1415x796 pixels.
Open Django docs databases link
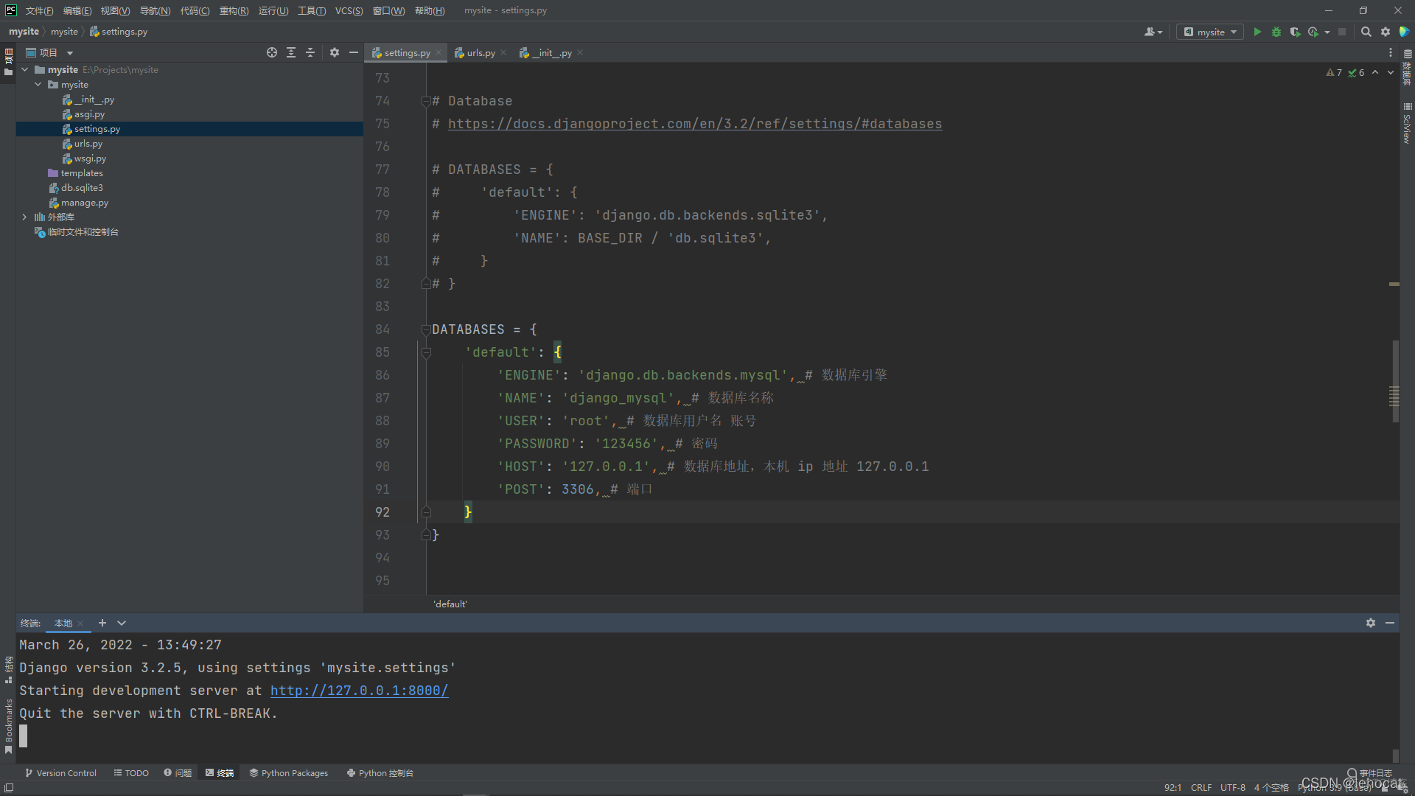[694, 124]
